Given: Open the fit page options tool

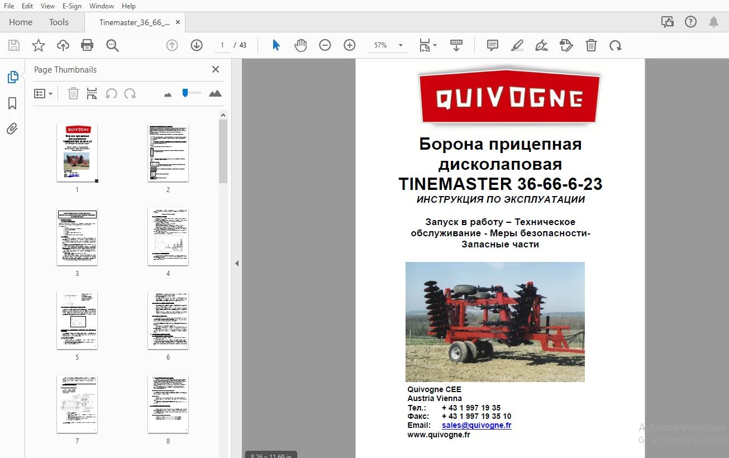Looking at the screenshot, I should 428,45.
